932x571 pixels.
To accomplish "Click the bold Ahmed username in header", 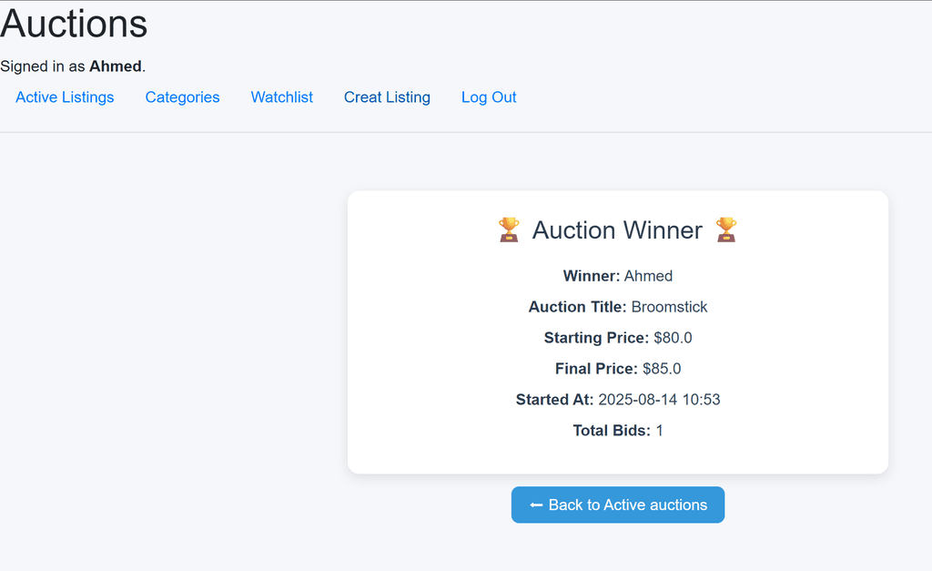I will [x=116, y=66].
